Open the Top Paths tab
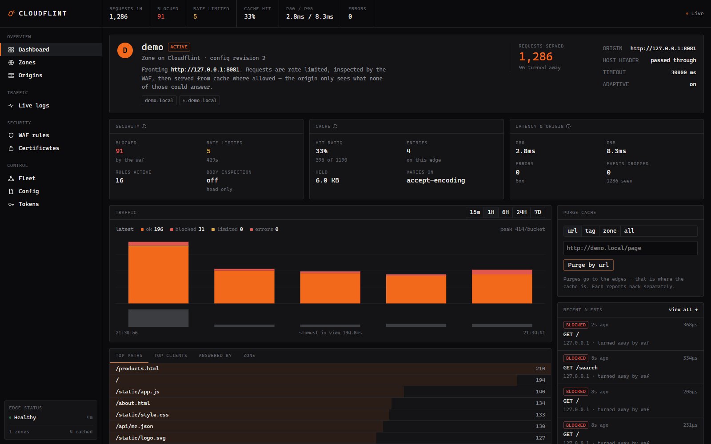The width and height of the screenshot is (711, 444). (129, 356)
